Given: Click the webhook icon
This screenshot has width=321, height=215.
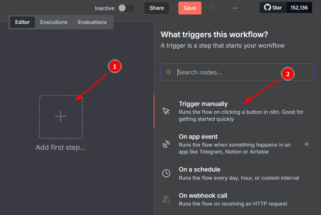Looking at the screenshot, I should (x=166, y=199).
